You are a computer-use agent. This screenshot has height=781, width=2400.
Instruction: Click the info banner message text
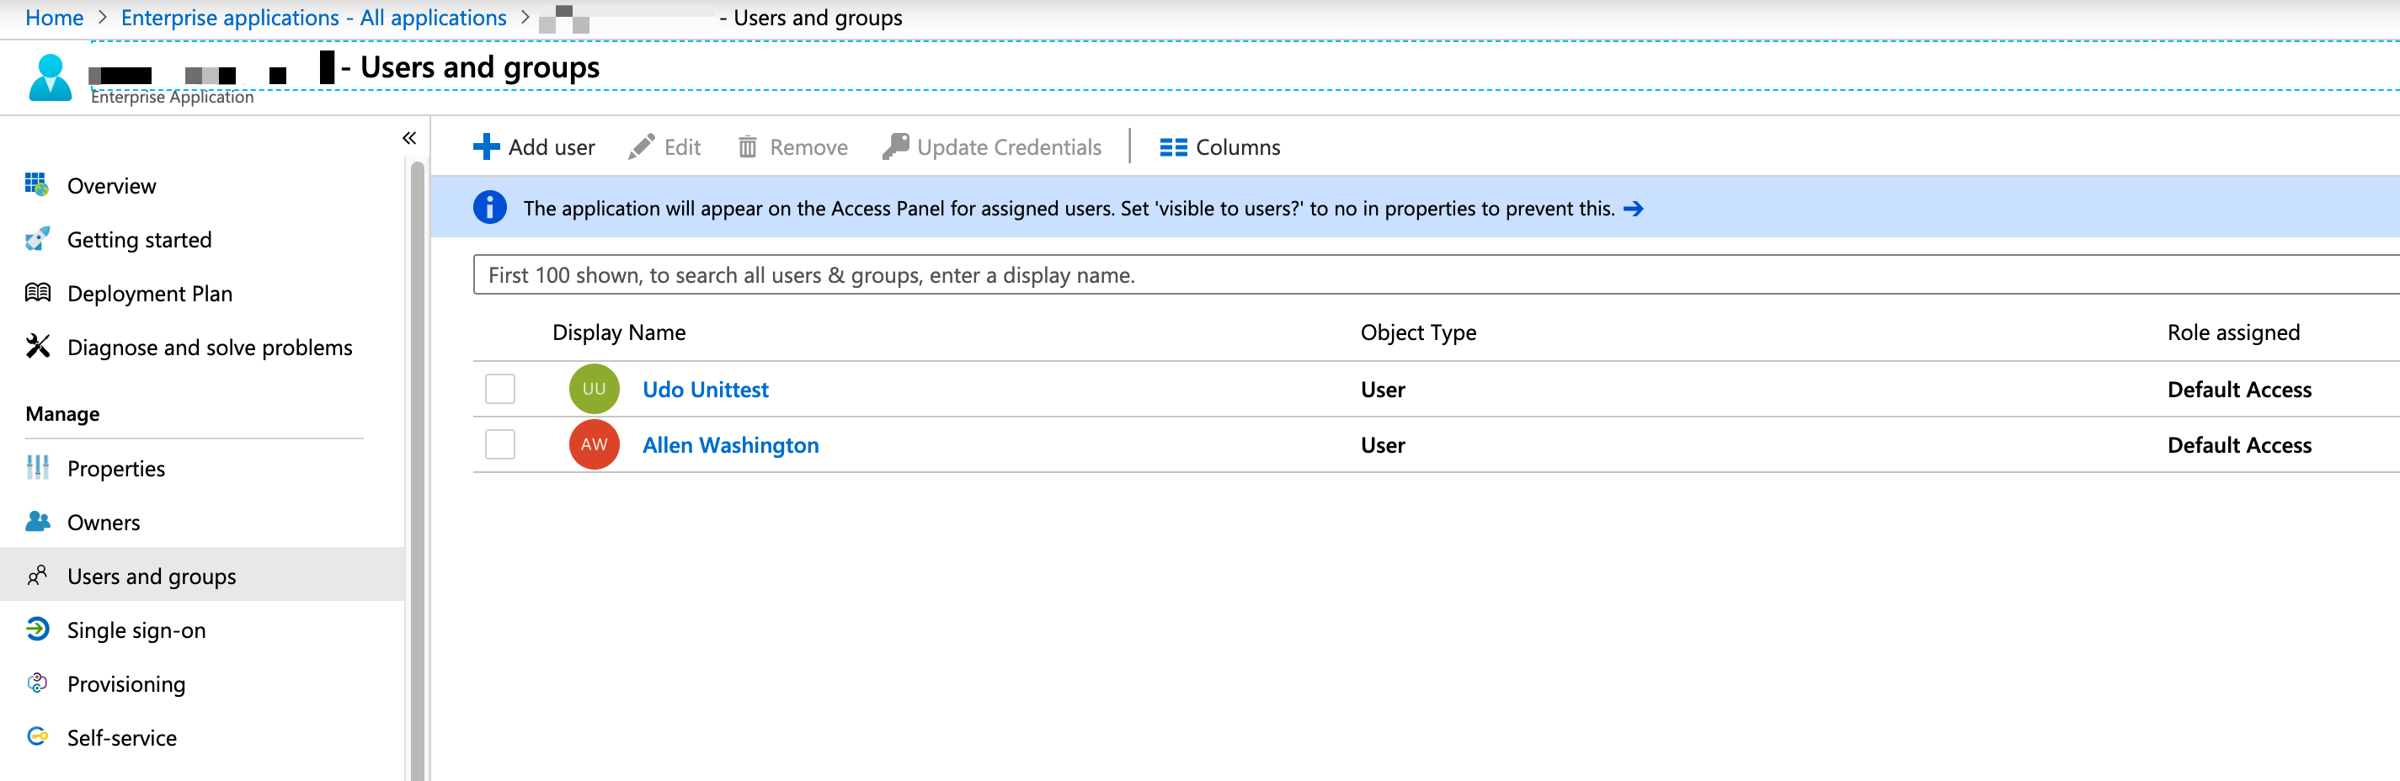click(x=1069, y=209)
